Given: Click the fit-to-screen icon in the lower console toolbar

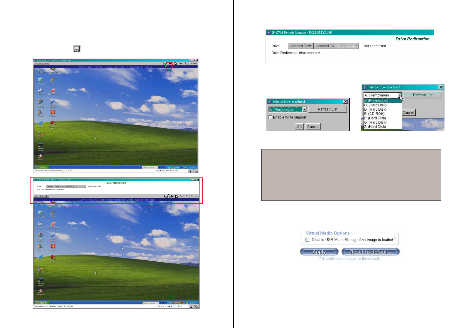Looking at the screenshot, I should coord(171,196).
